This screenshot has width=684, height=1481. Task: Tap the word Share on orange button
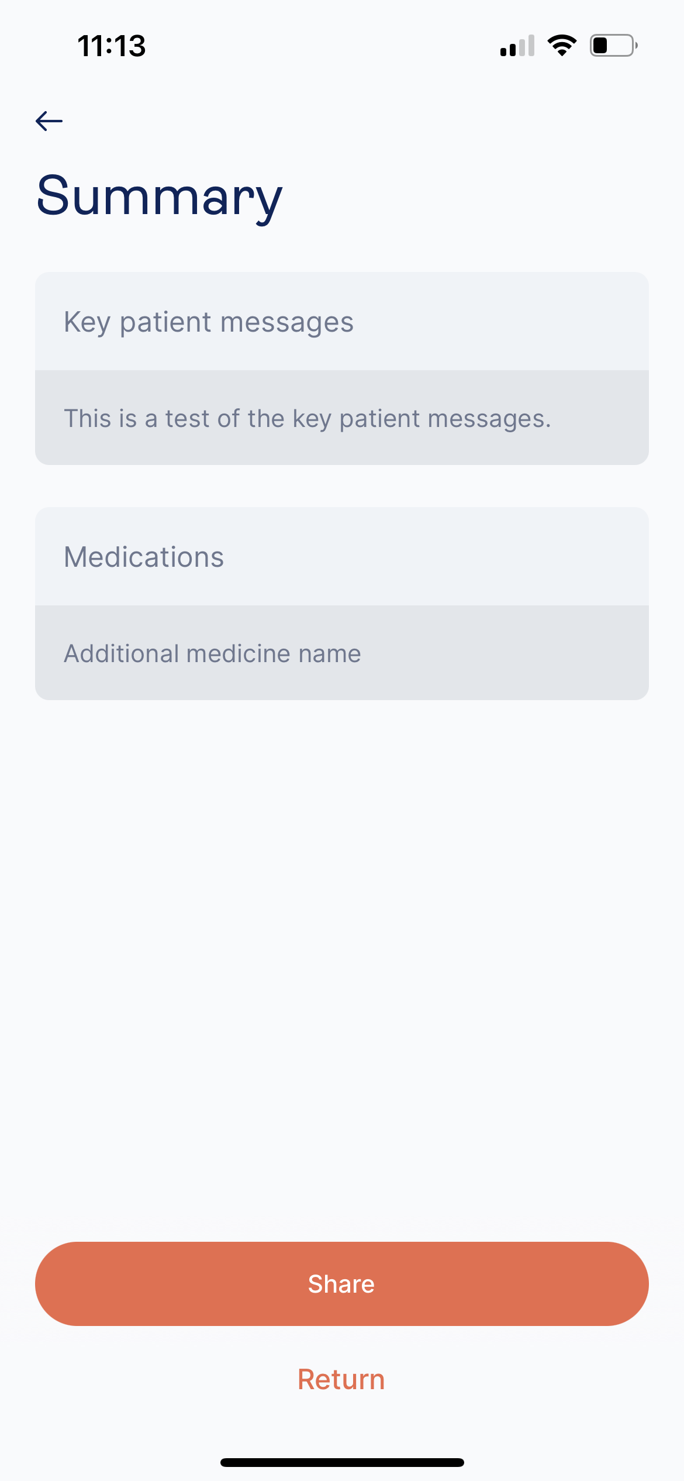tap(341, 1284)
